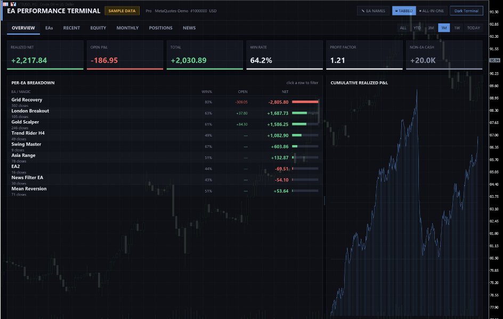Click the pencil icon beside EA NAMES

[x=363, y=11]
